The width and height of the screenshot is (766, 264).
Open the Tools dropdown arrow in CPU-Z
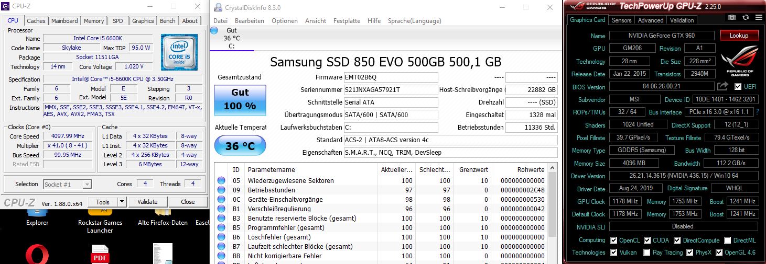click(122, 201)
